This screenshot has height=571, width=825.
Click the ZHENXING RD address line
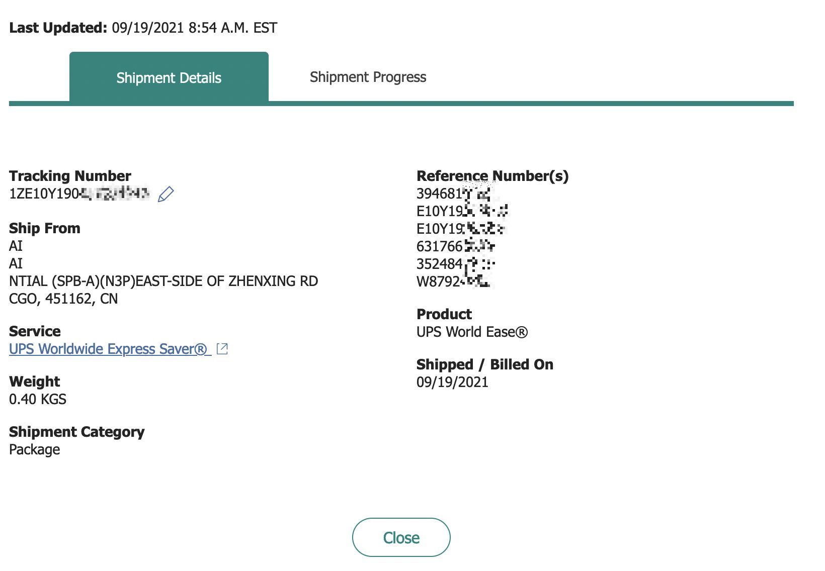pos(163,281)
